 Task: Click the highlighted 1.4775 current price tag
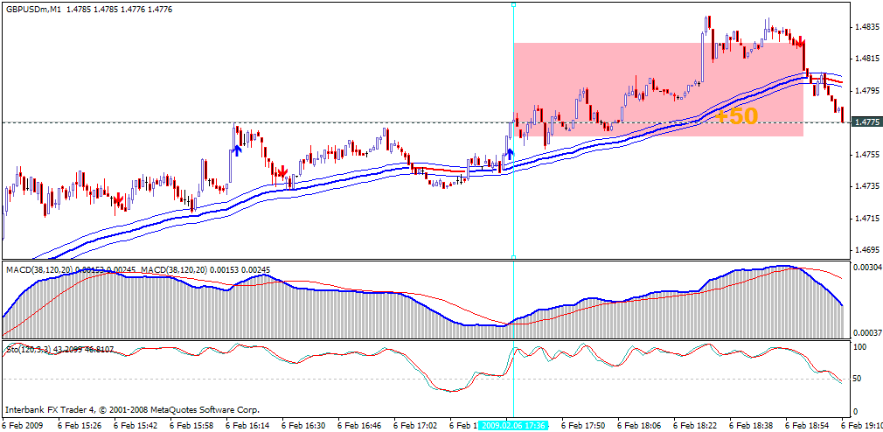(x=866, y=122)
